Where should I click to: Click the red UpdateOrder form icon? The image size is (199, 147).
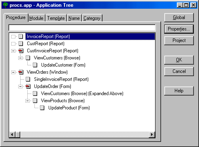click(x=28, y=86)
